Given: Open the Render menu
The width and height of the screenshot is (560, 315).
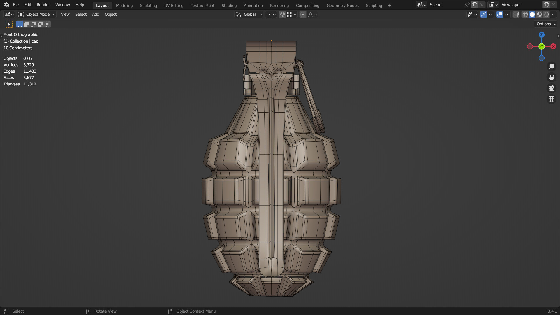Looking at the screenshot, I should tap(43, 5).
